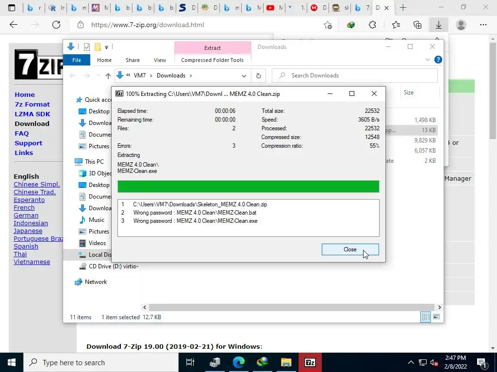Screen dimensions: 497x372
Task: Open the Home ribbon tab
Action: tap(104, 60)
